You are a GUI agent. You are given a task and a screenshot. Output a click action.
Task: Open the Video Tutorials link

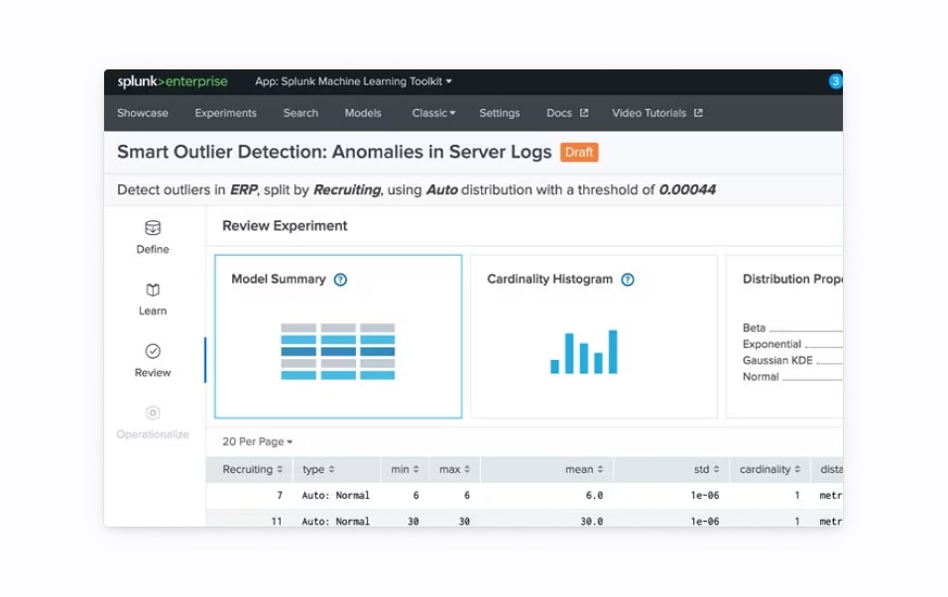click(656, 113)
